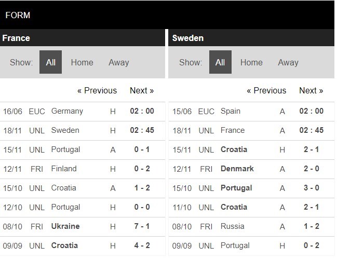Select the All tab under France
Image resolution: width=337 pixels, height=260 pixels.
coord(50,62)
